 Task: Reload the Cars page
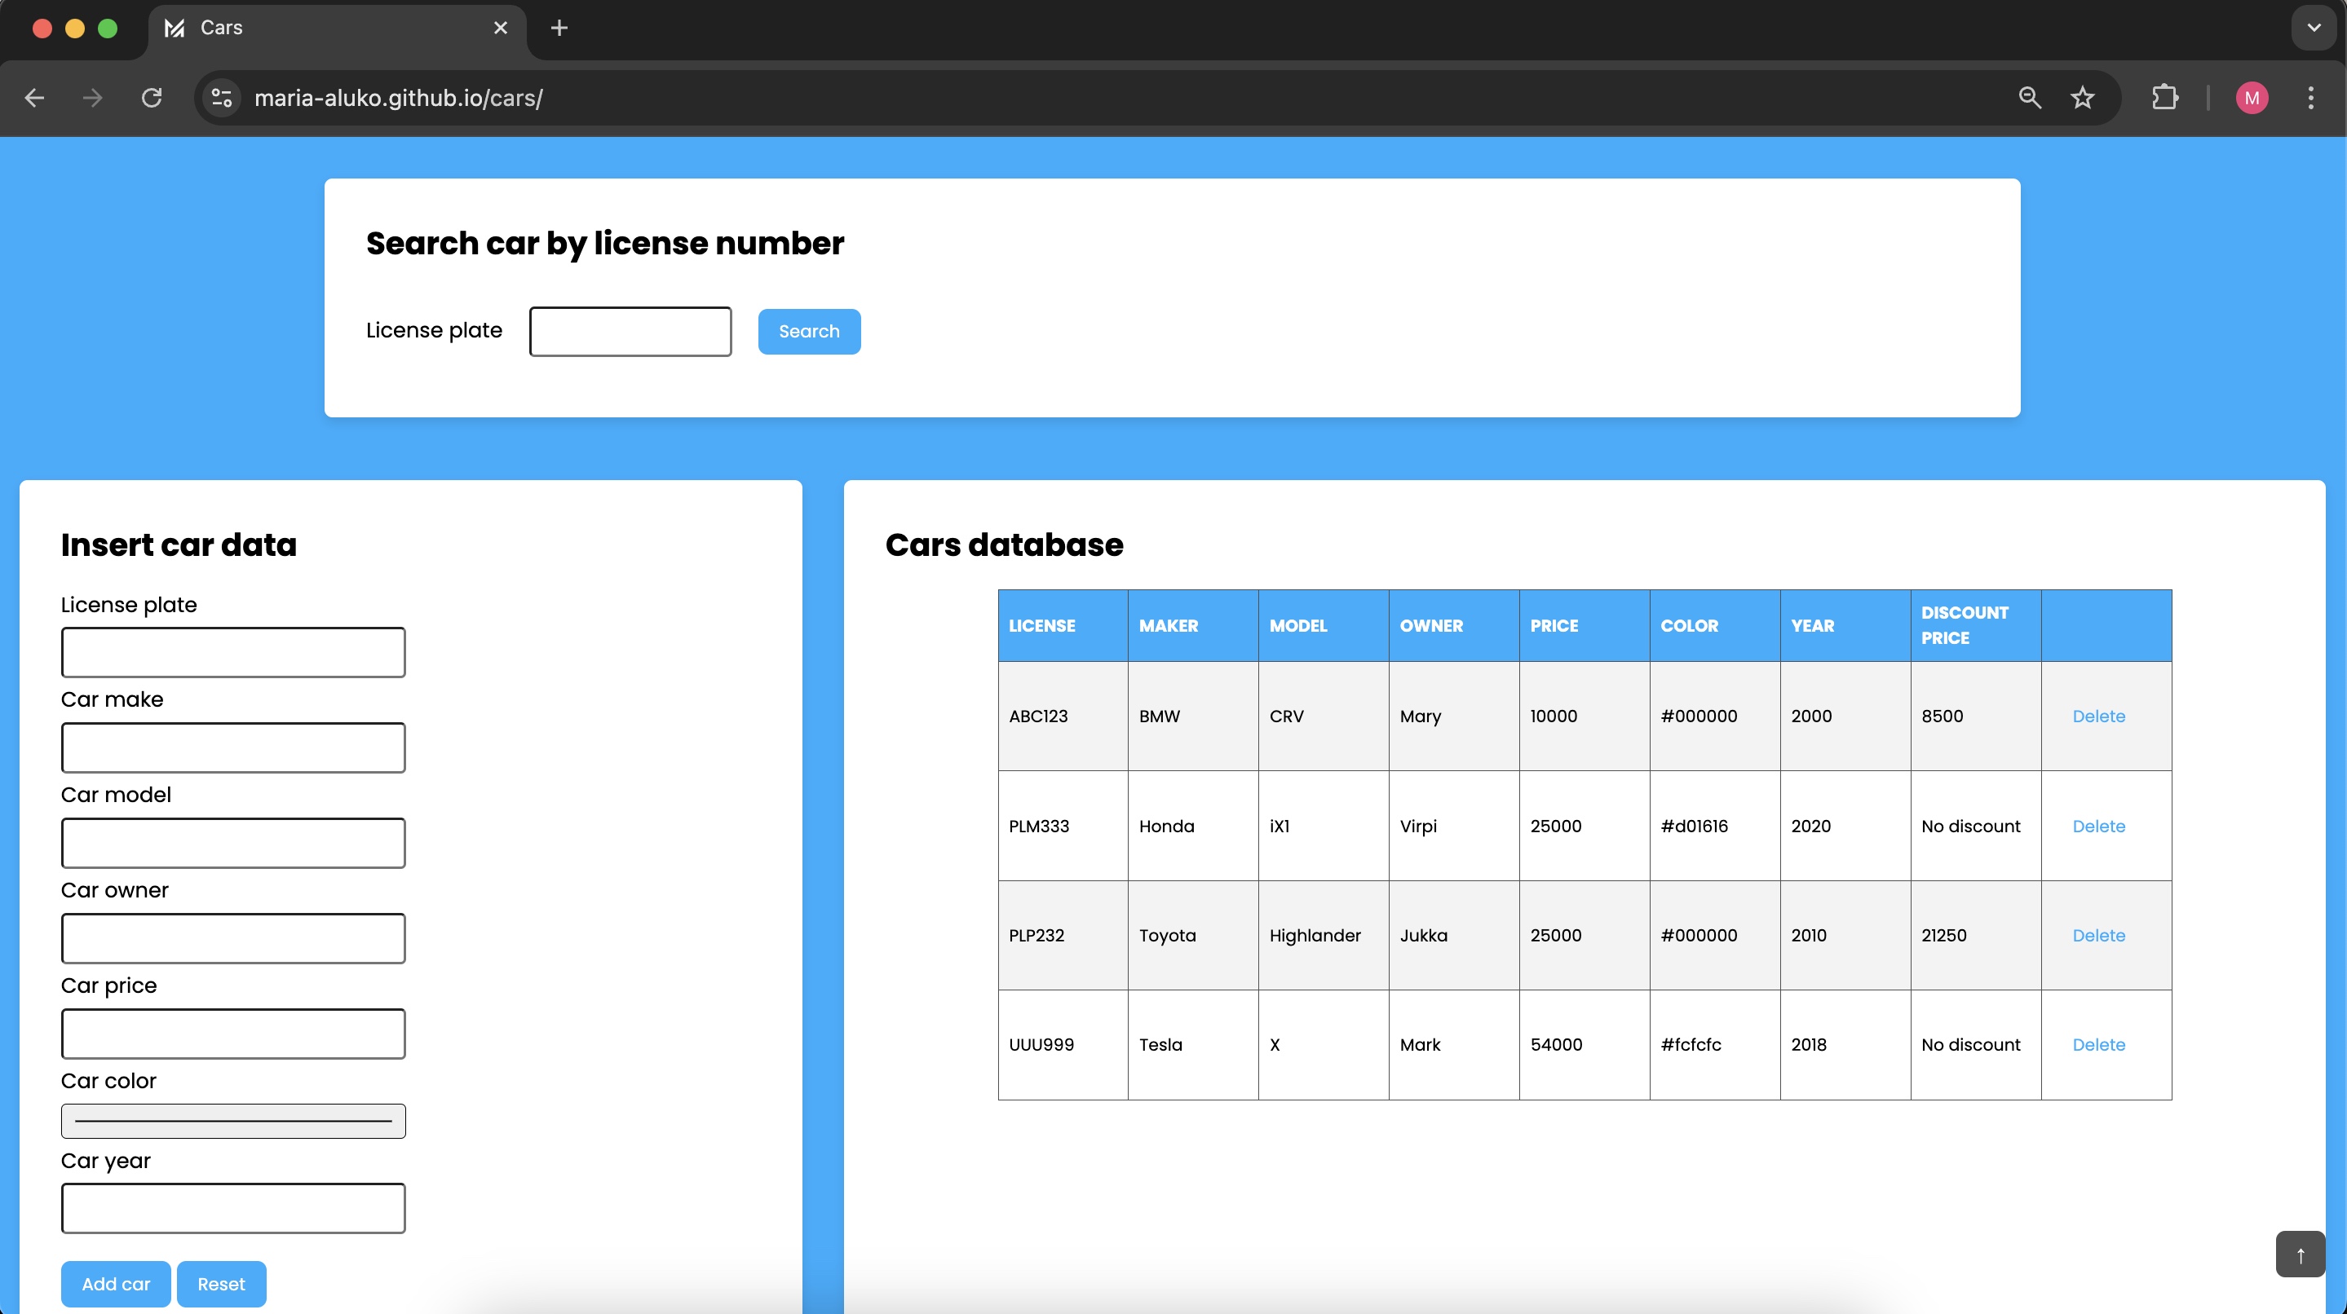click(151, 98)
